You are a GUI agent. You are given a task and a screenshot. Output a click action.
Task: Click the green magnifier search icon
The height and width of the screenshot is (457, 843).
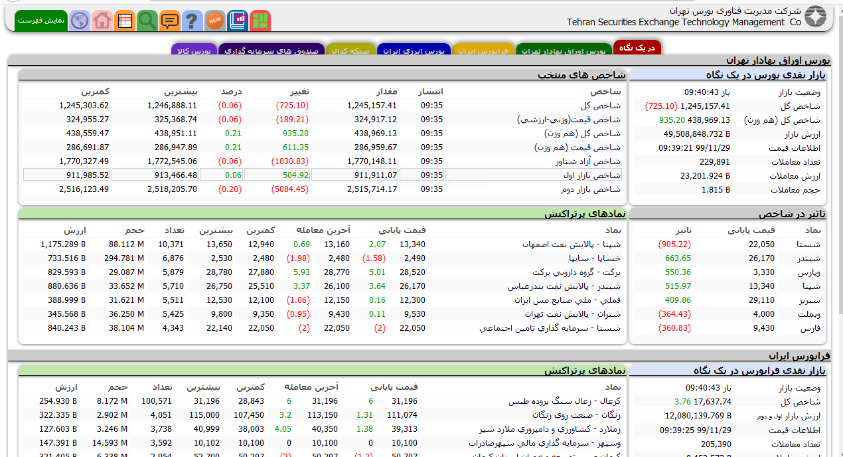tap(147, 21)
